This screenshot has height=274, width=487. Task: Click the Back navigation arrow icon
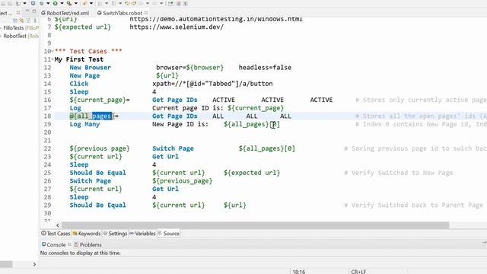pos(141,3)
